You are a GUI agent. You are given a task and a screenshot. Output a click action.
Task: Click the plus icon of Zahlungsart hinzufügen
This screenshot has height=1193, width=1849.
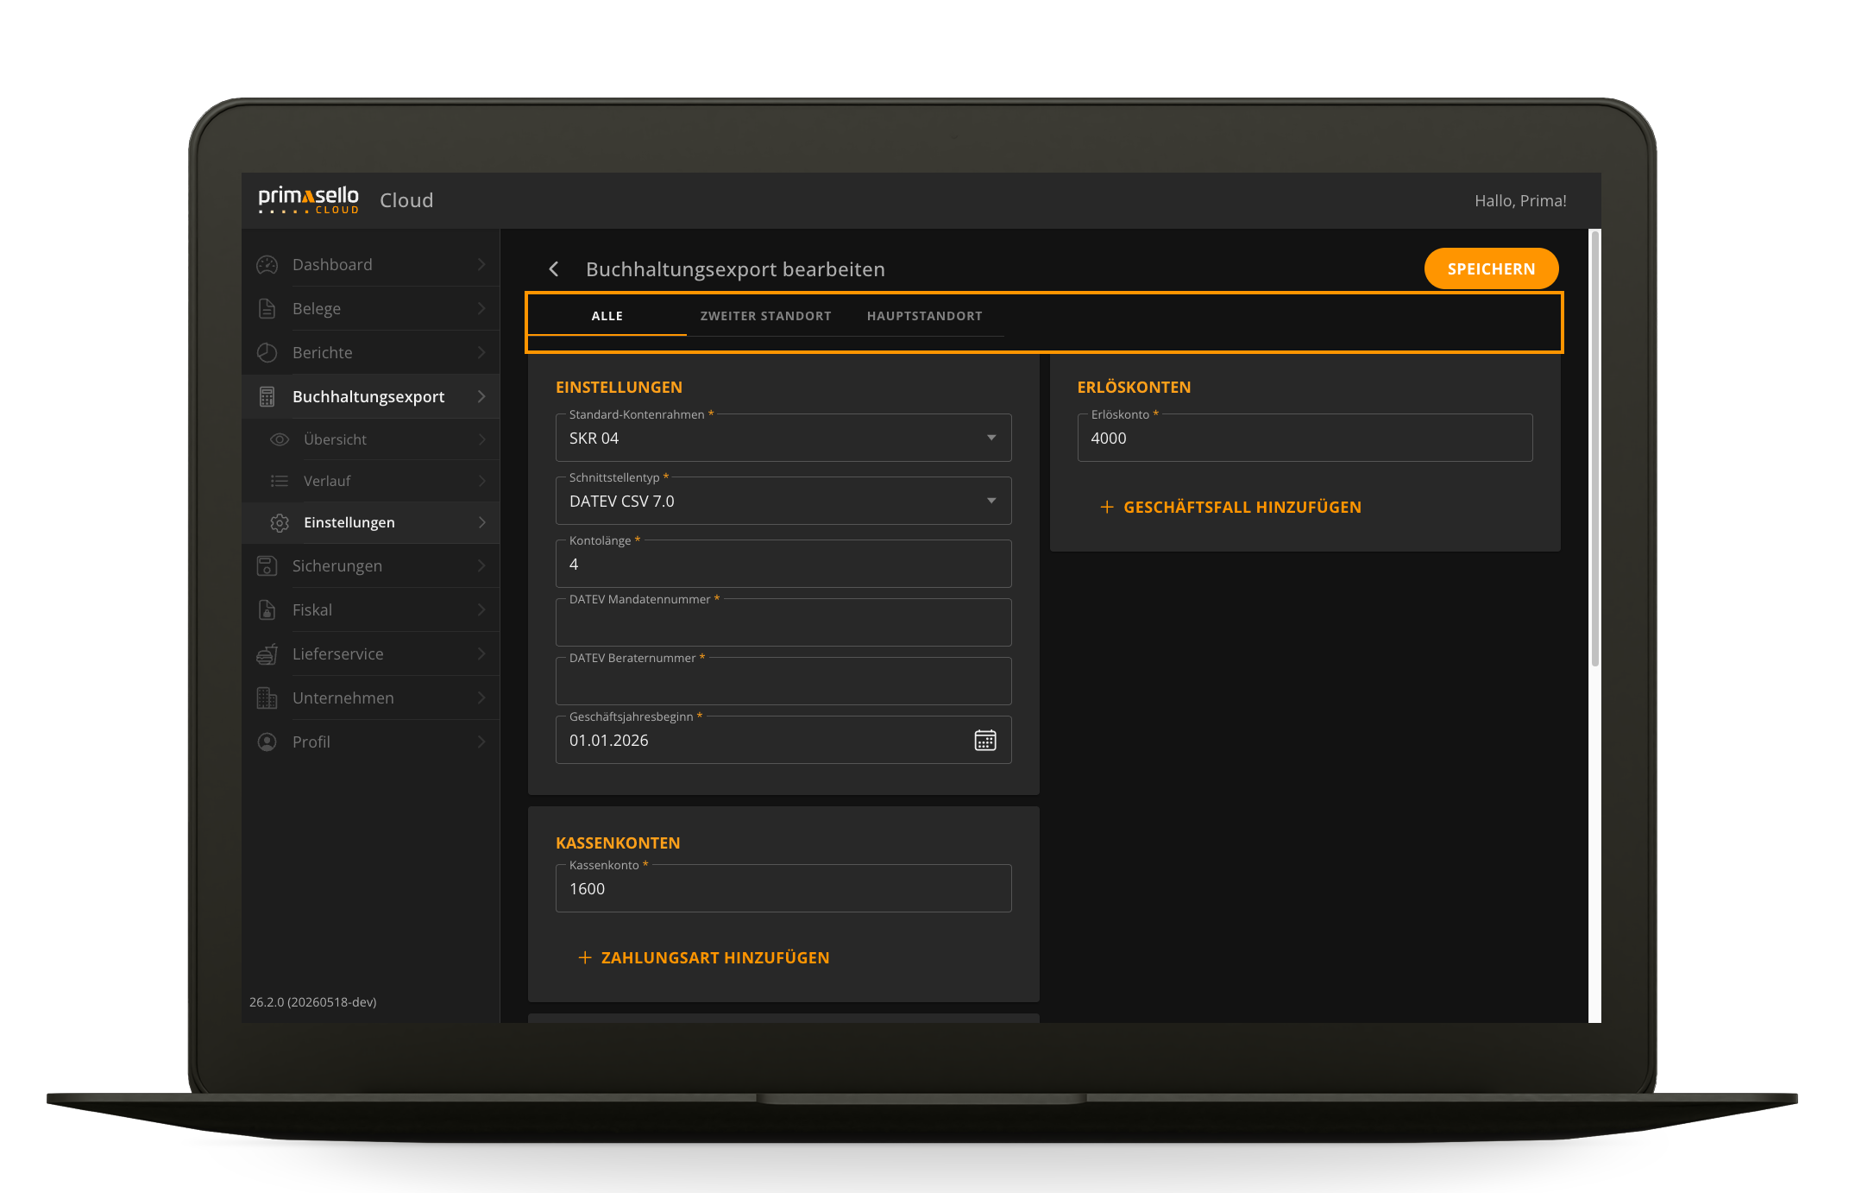point(585,957)
